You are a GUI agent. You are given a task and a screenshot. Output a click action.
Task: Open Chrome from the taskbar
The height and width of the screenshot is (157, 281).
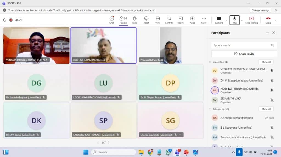click(x=150, y=152)
